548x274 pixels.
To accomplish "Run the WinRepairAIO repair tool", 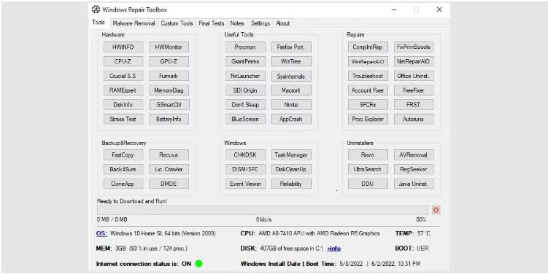I will [368, 61].
